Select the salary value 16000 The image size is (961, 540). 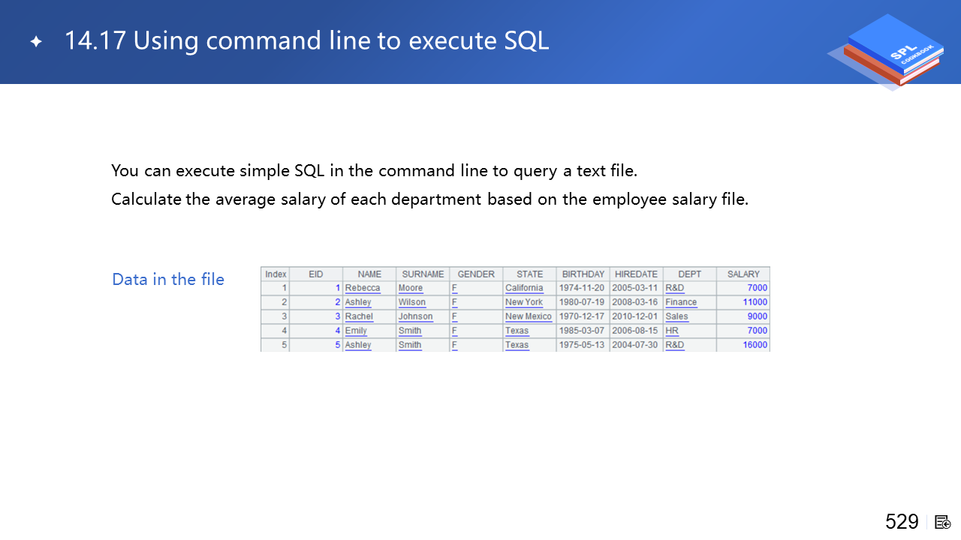tap(755, 345)
